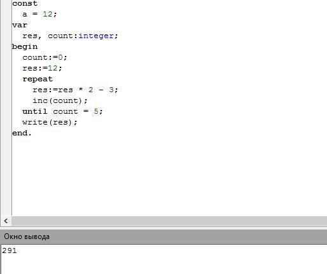Click the res:=12; statement
Viewport: 327px width, 274px height.
click(42, 68)
